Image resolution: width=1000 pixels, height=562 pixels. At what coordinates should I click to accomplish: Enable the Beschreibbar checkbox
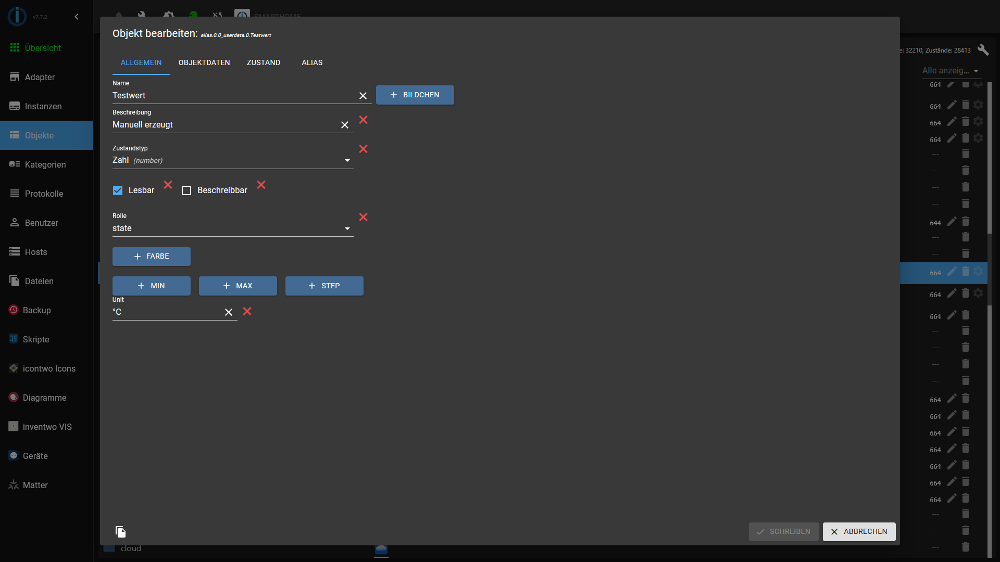click(186, 190)
